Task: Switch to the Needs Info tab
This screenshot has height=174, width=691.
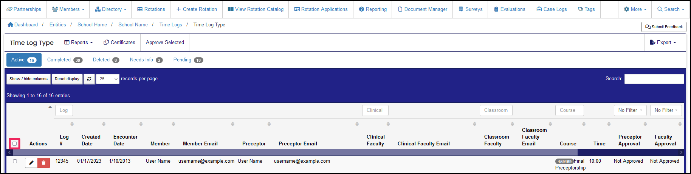Action: click(146, 60)
